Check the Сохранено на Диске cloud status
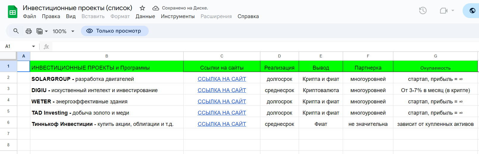Screen dimensions: 479x154 180,8
